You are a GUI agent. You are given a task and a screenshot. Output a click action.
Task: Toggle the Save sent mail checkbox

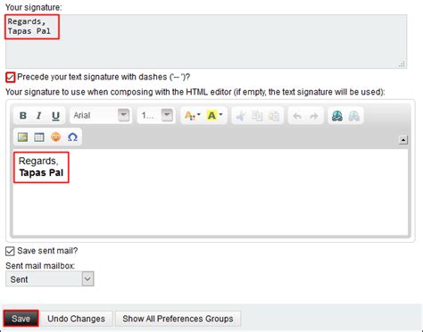(10, 251)
